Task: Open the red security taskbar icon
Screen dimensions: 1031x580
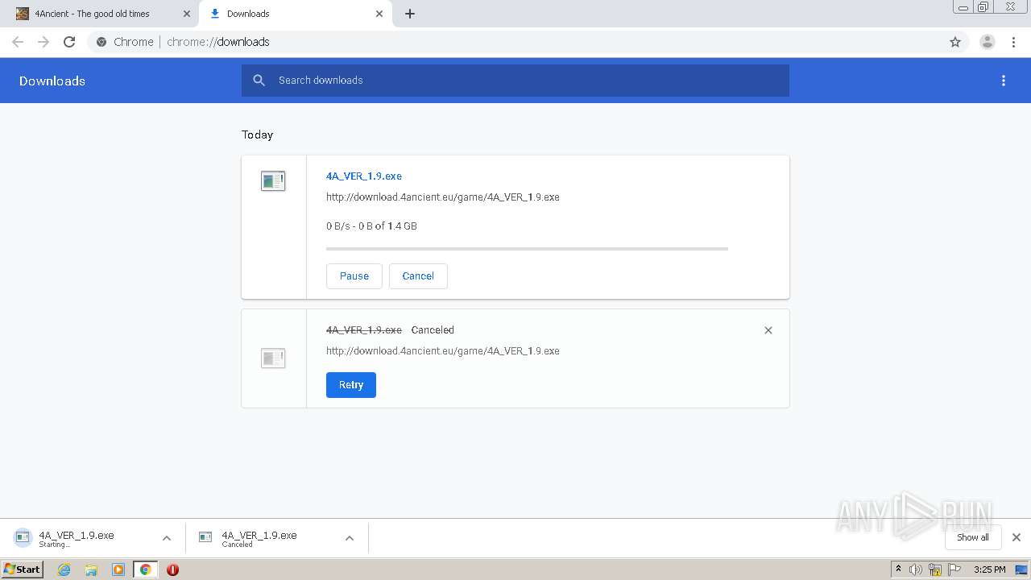Action: pos(172,570)
